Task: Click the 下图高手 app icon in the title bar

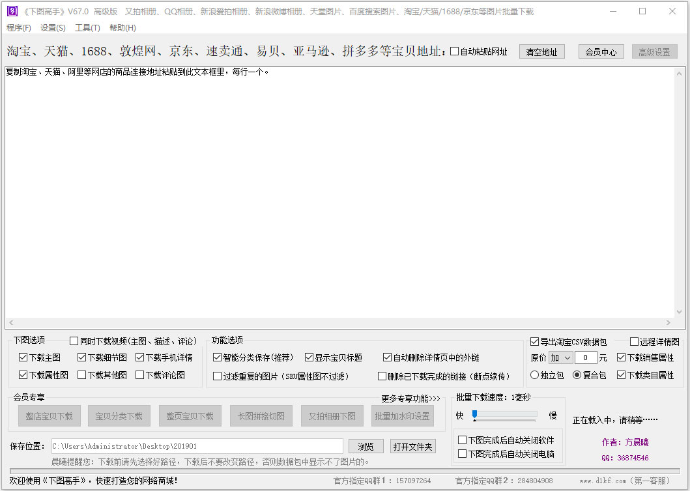Action: pyautogui.click(x=12, y=11)
